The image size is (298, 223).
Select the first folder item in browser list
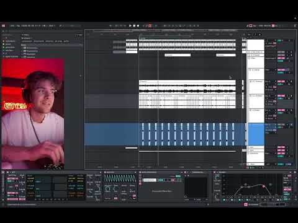[x=30, y=48]
